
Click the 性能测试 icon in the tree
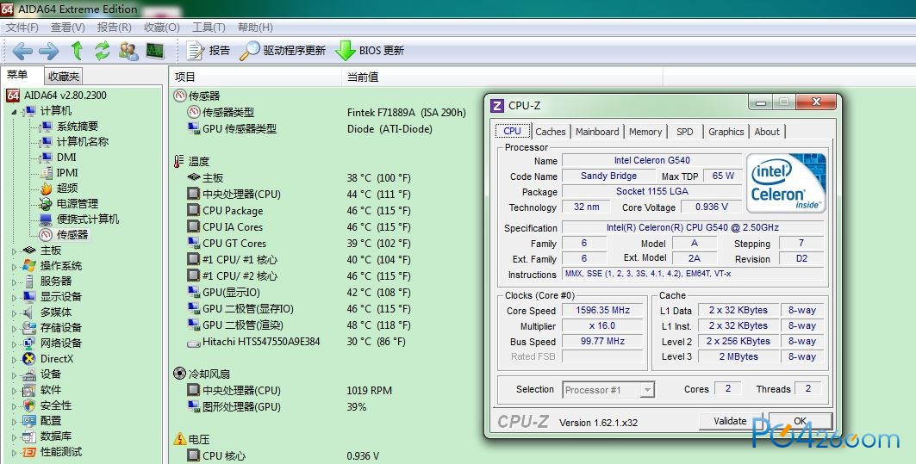pyautogui.click(x=29, y=452)
